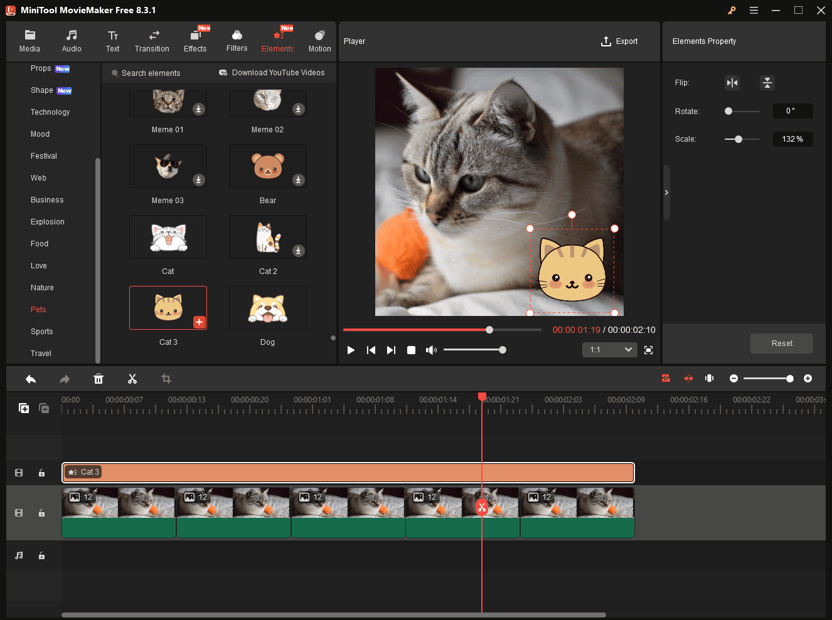Click the Split scissors icon in timeline toolbar
Viewport: 832px width, 620px height.
click(x=132, y=379)
